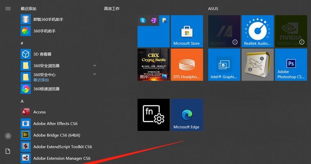Open the fn key settings tile
The height and width of the screenshot is (164, 311).
[154, 115]
